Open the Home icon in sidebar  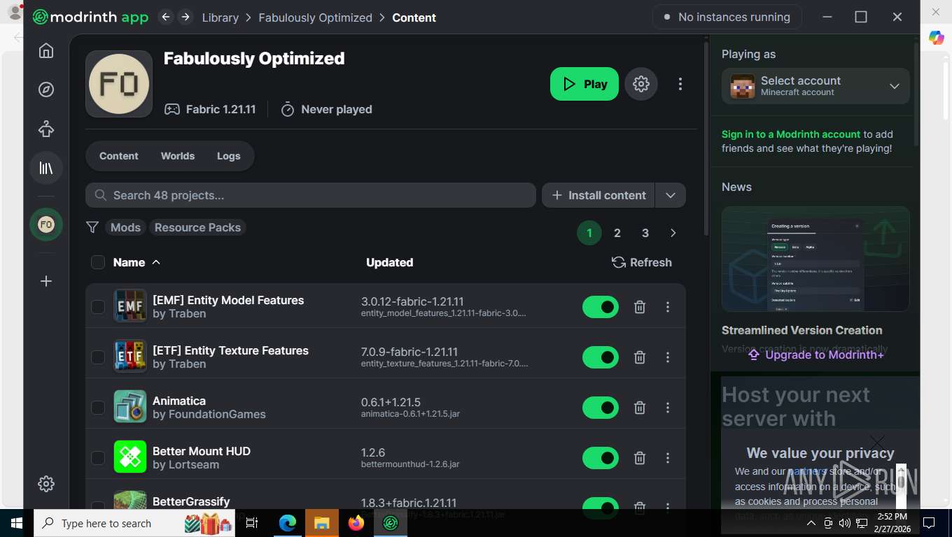point(46,50)
